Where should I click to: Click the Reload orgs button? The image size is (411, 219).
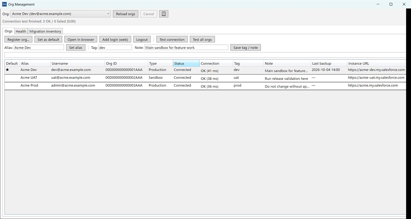pos(125,14)
